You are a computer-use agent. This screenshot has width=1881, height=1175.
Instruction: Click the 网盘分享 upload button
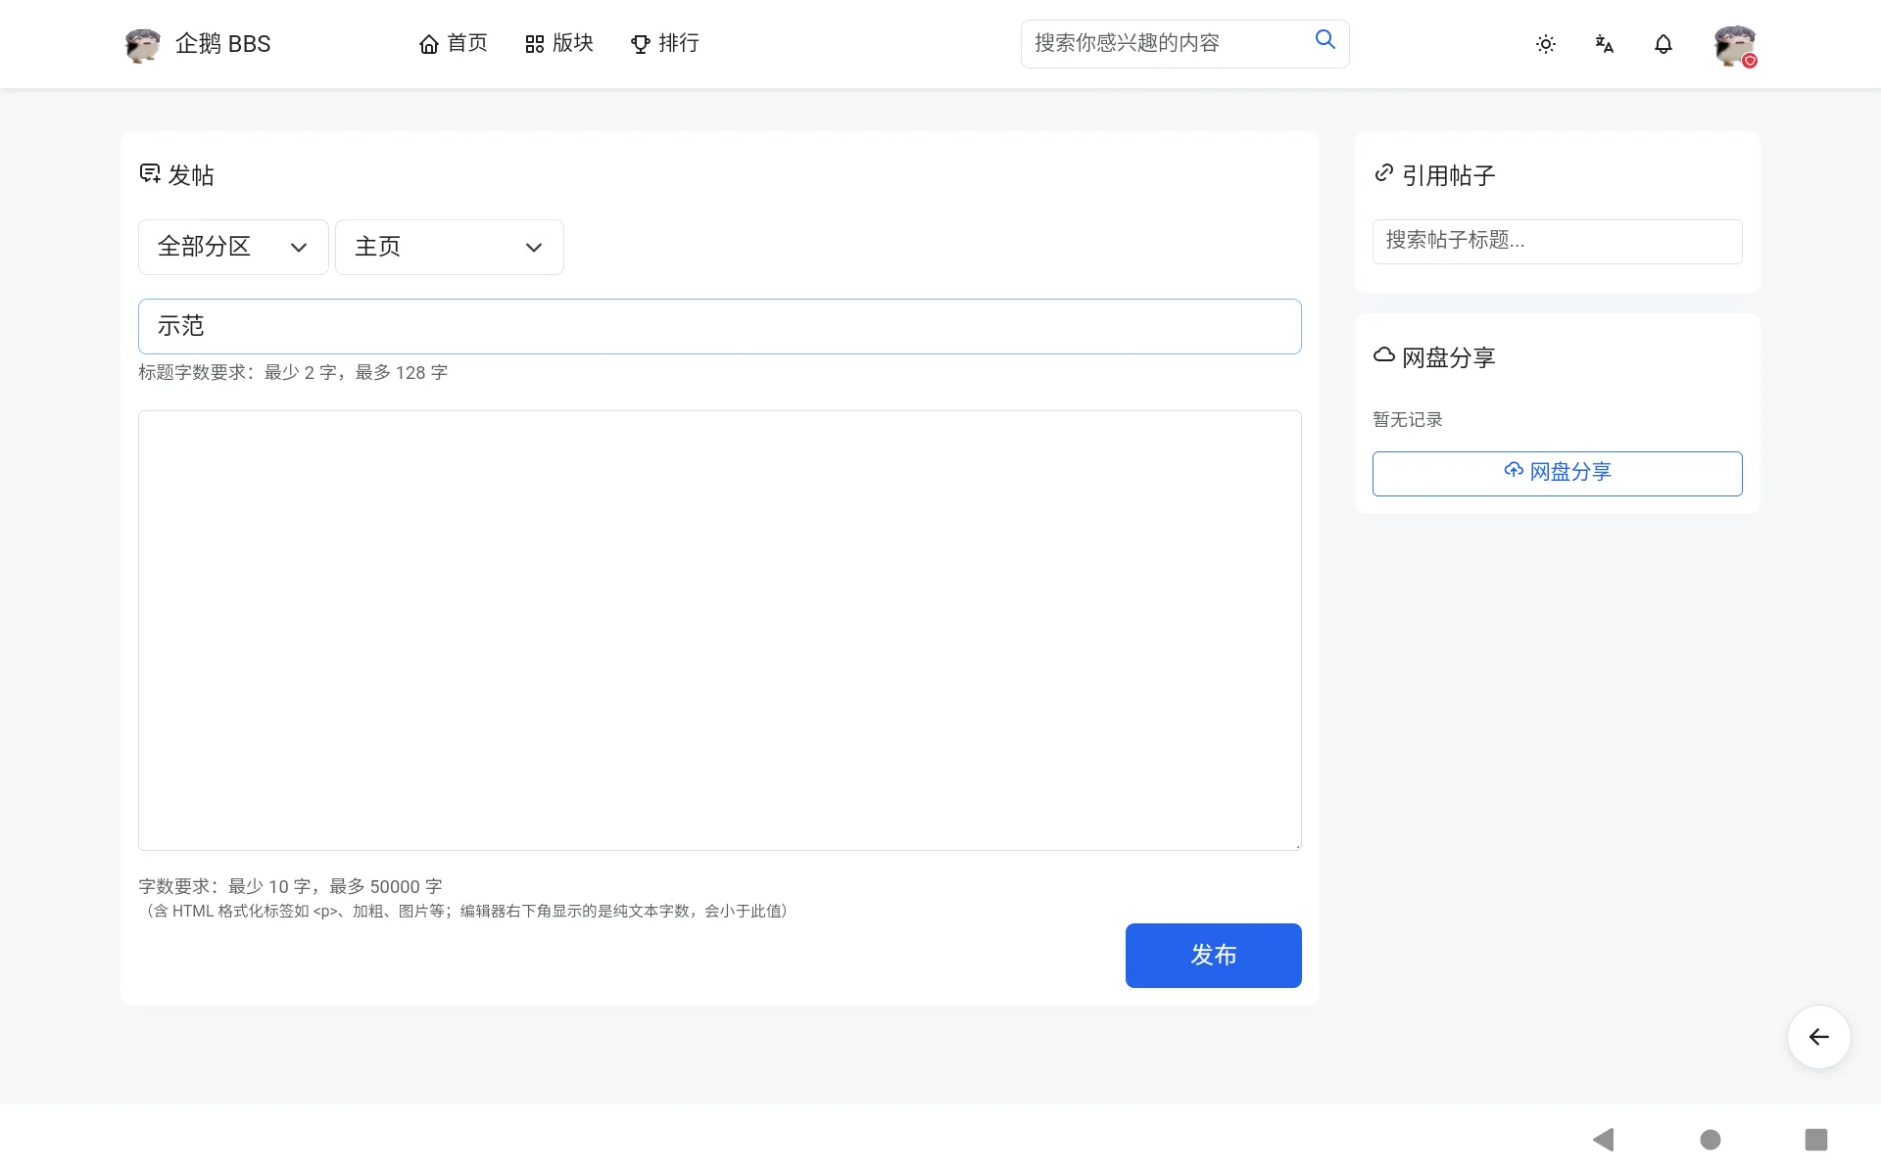click(x=1558, y=473)
